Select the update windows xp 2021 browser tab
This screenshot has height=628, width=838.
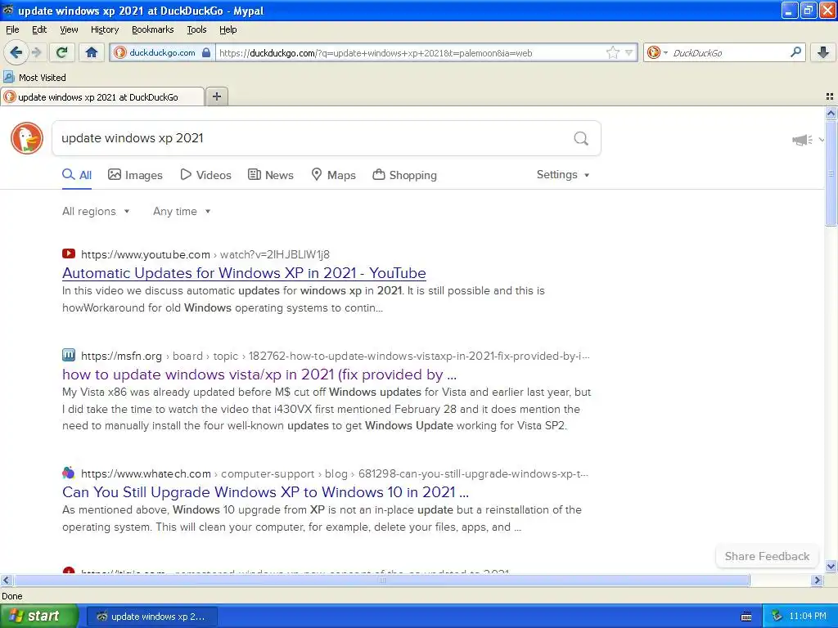pyautogui.click(x=102, y=96)
